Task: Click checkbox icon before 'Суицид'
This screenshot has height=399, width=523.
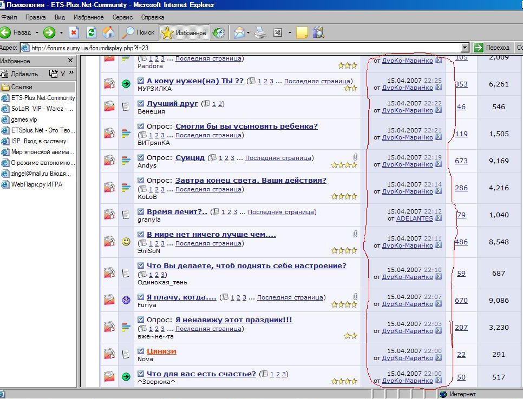Action: pos(141,157)
